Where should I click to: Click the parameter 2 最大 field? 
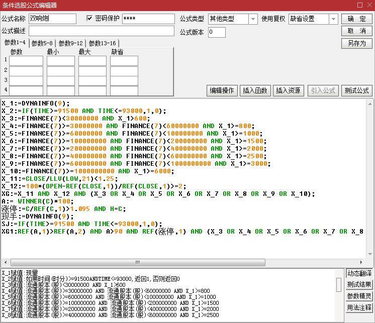coord(92,71)
